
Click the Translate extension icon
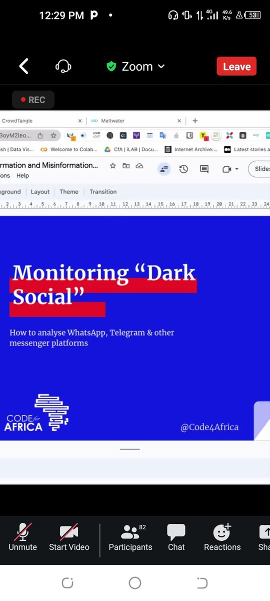162,135
